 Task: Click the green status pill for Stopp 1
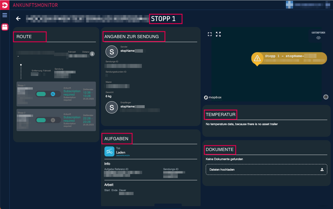coord(41,94)
